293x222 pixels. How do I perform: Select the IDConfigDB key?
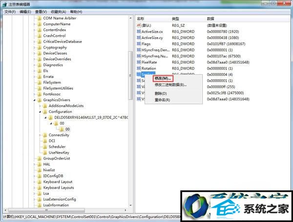[53, 176]
